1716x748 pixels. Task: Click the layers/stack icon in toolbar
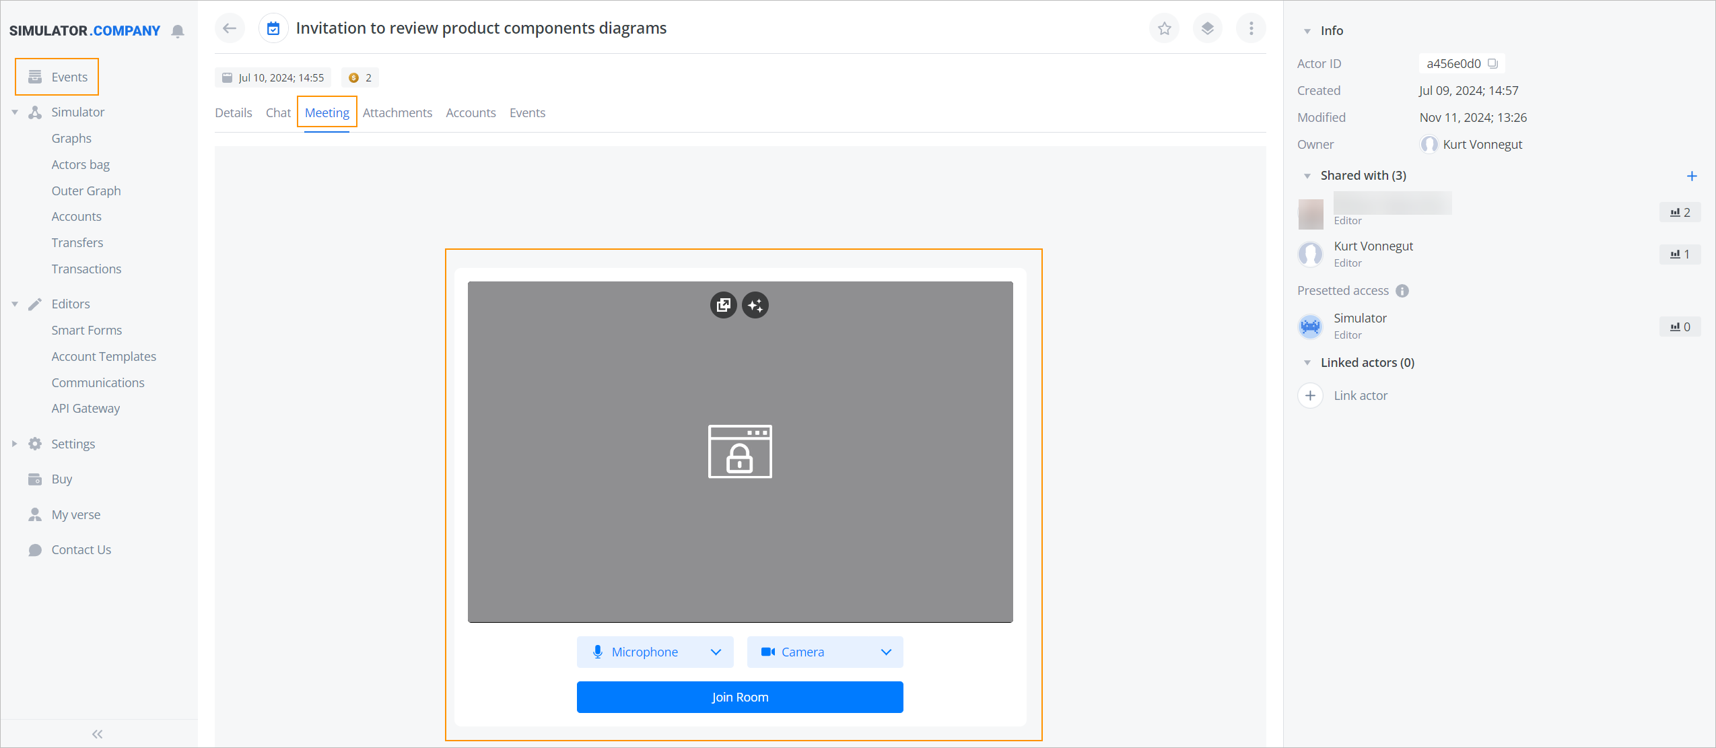coord(1208,28)
